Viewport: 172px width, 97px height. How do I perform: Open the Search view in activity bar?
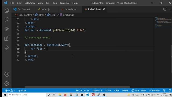click(7, 20)
